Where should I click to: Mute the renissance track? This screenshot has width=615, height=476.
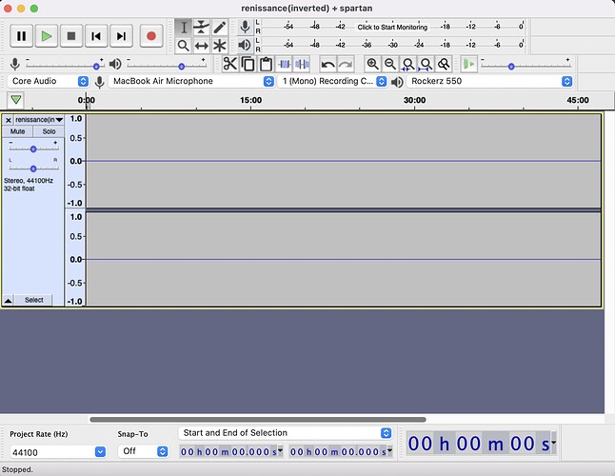(x=17, y=131)
